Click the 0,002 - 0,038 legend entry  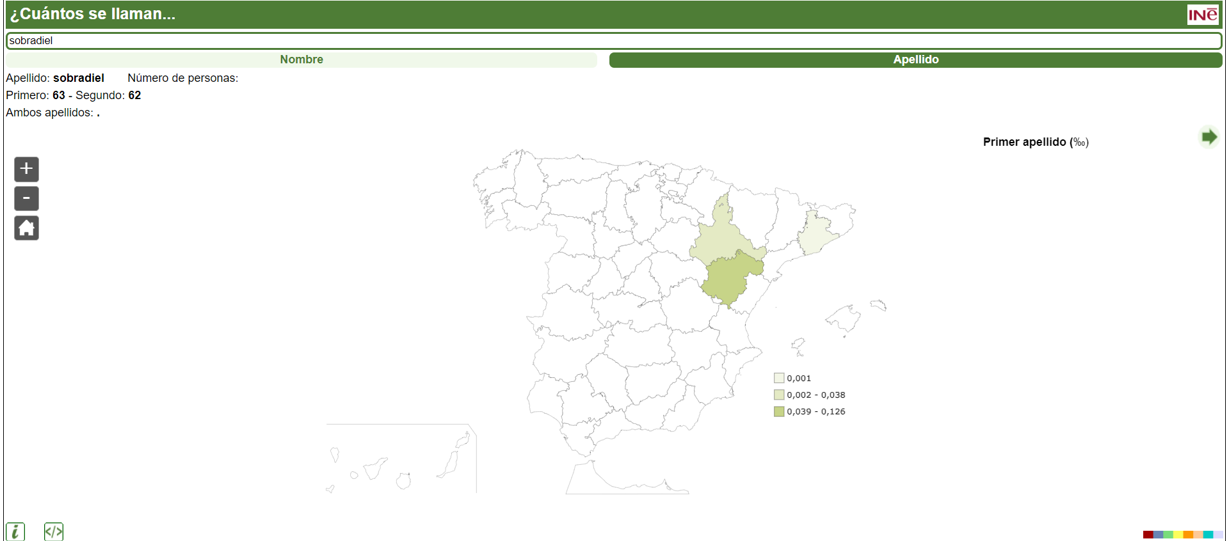810,395
